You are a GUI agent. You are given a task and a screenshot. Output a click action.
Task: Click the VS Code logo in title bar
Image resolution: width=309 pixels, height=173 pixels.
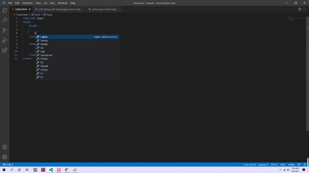point(3,3)
